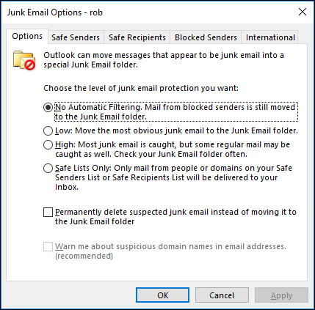Click the 'Outlook can move messages' description text
The width and height of the screenshot is (315, 310).
tap(164, 60)
